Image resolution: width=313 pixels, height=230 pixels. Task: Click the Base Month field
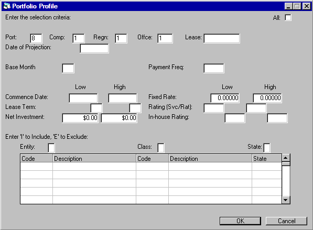point(68,69)
